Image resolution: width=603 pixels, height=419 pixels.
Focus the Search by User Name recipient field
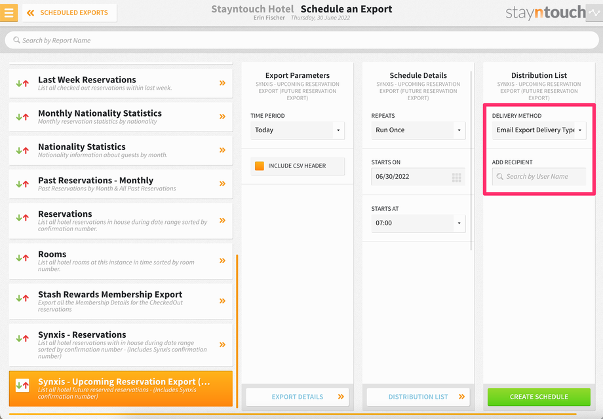pos(539,177)
